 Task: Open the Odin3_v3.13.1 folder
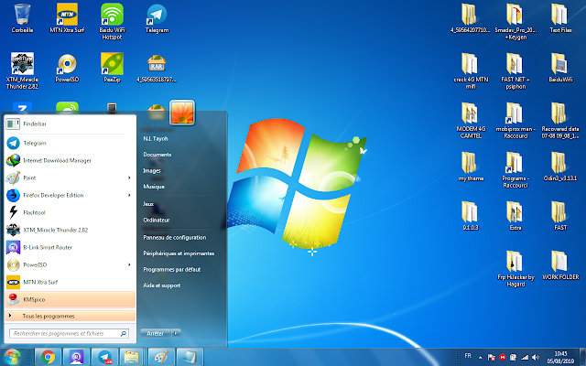click(x=560, y=167)
